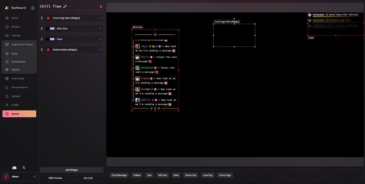Delete the Redeemables widget trash icon
Screen dimensions: 365x184
pos(48,50)
